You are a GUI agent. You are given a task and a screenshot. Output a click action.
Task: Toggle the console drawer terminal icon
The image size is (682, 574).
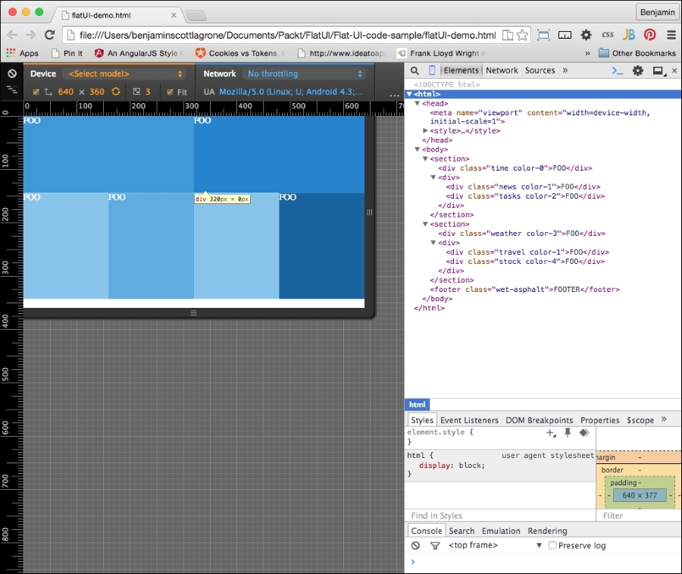point(616,70)
